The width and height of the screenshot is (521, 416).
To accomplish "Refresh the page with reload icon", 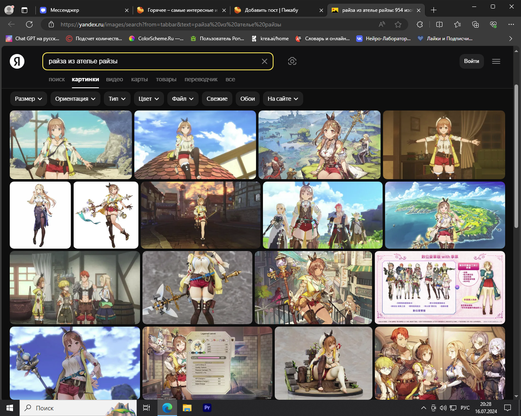I will point(29,24).
